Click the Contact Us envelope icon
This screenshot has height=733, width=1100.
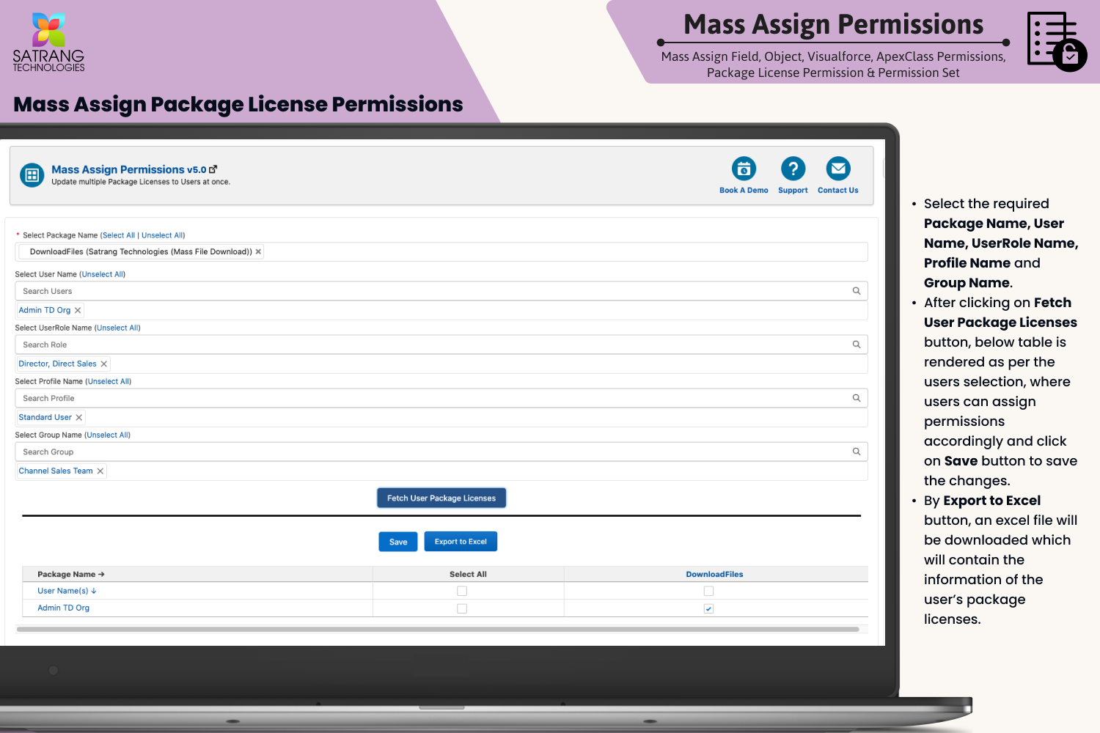point(837,169)
